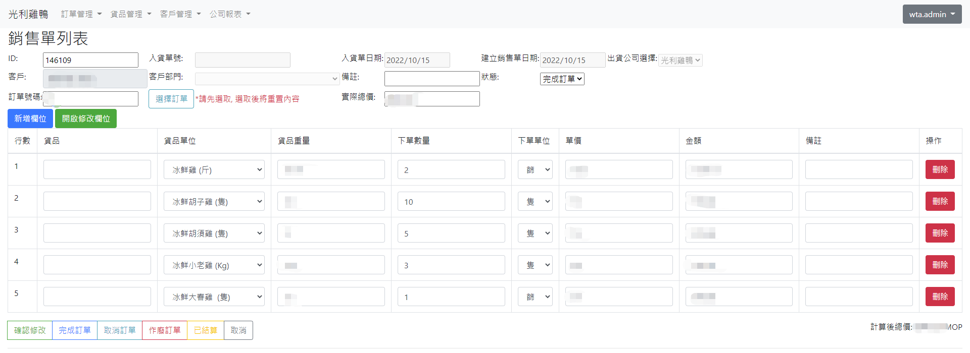Image resolution: width=970 pixels, height=353 pixels.
Task: Click the 作廢訂單 button
Action: 165,330
